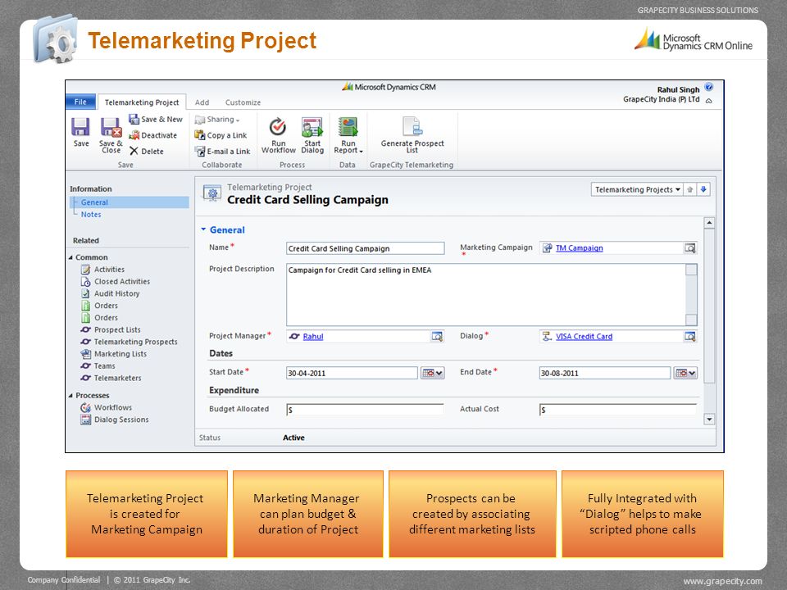Viewport: 787px width, 590px height.
Task: Click the Name input field
Action: [x=366, y=248]
